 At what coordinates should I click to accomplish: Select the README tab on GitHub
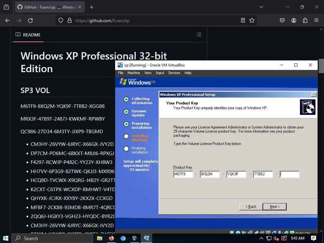click(x=28, y=35)
